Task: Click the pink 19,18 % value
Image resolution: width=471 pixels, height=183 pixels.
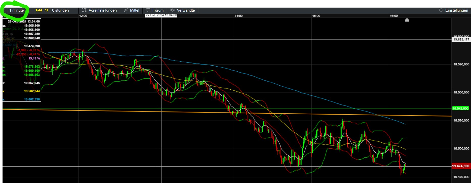Action: click(34, 58)
